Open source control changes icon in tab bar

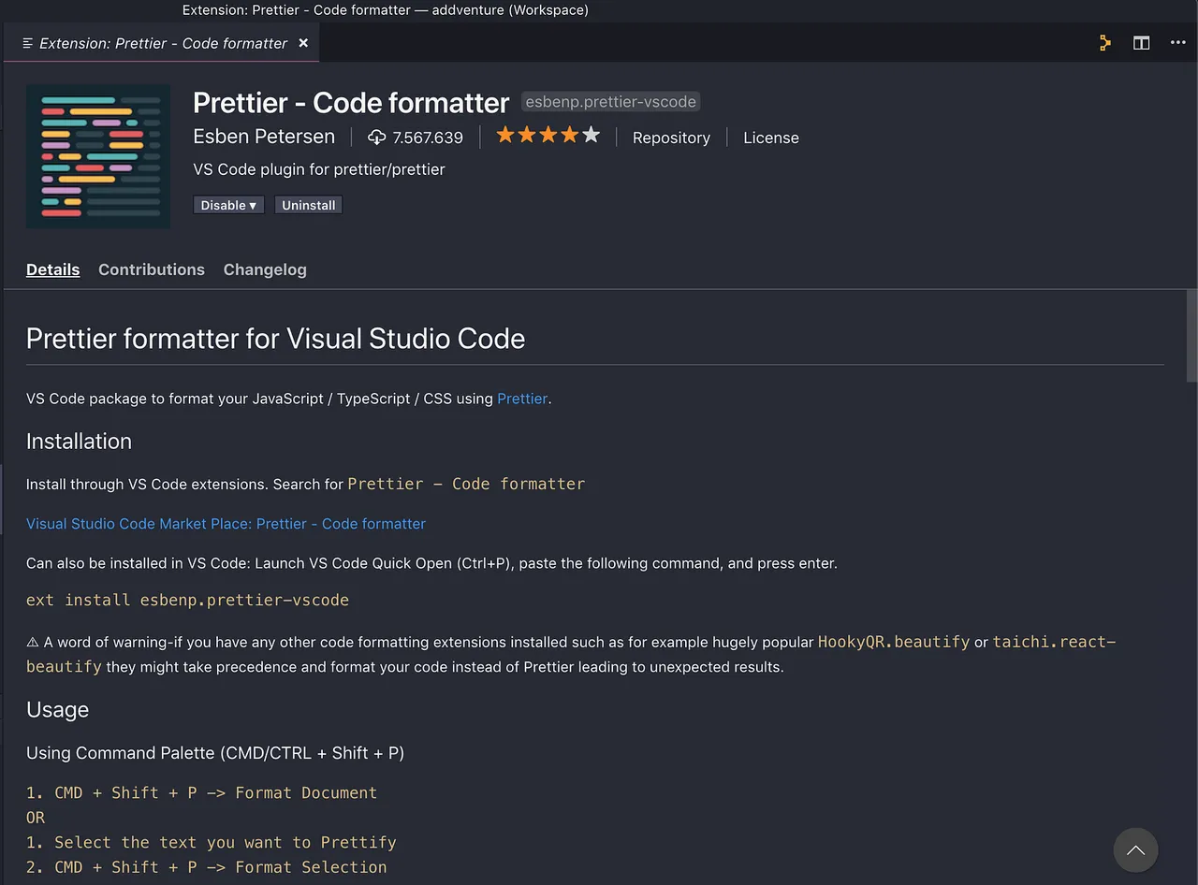coord(1104,43)
